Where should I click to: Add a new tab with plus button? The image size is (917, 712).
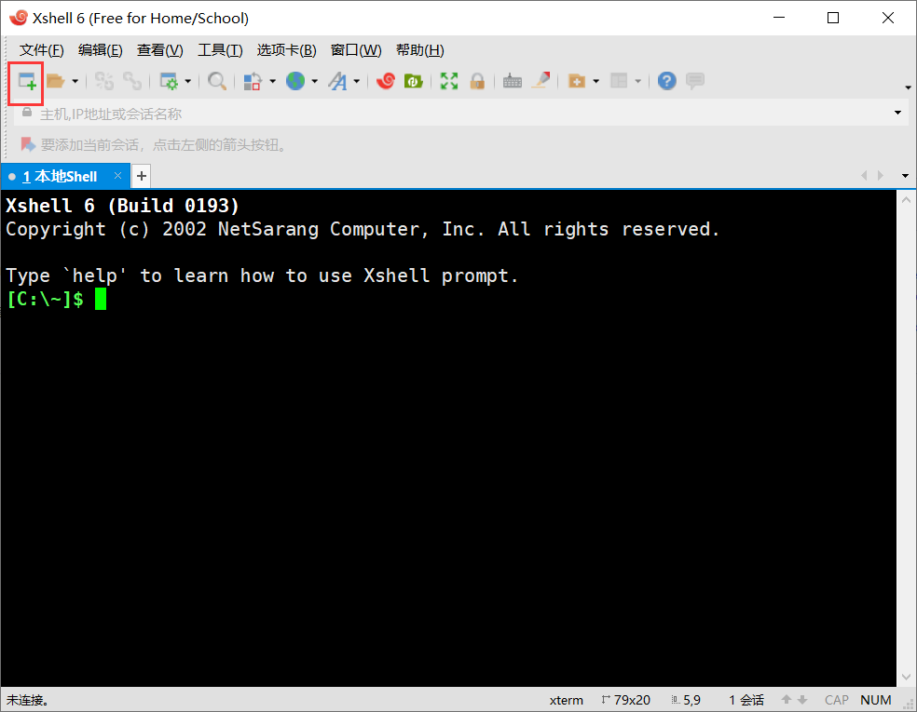pyautogui.click(x=142, y=176)
